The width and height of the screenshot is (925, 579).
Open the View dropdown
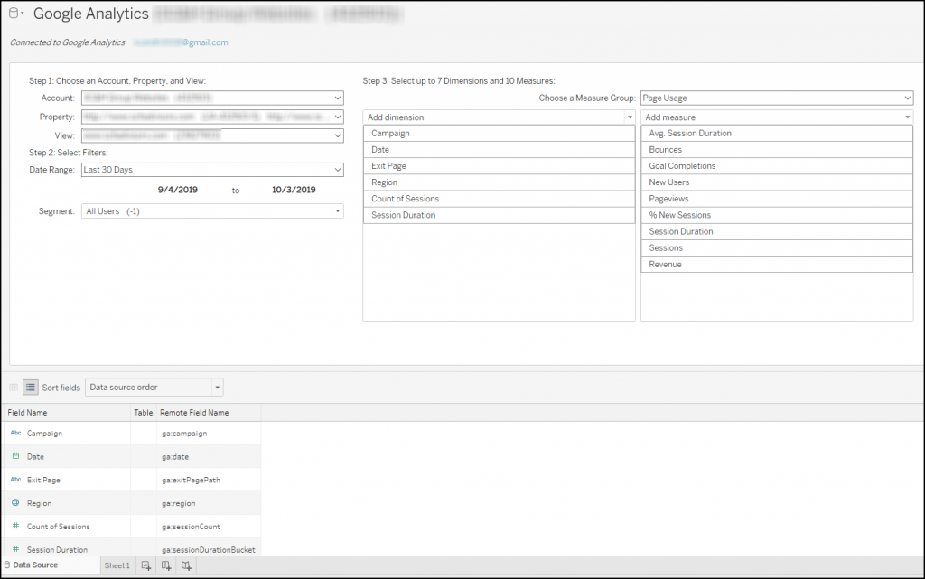[x=212, y=135]
